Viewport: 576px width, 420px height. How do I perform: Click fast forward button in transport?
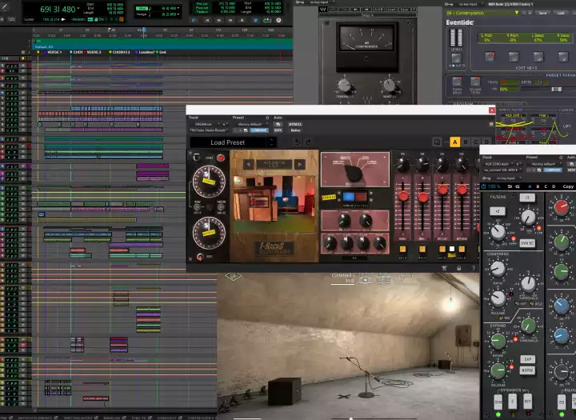point(230,20)
